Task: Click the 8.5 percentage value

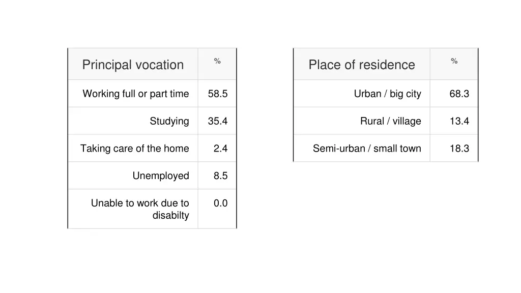Action: (x=220, y=175)
